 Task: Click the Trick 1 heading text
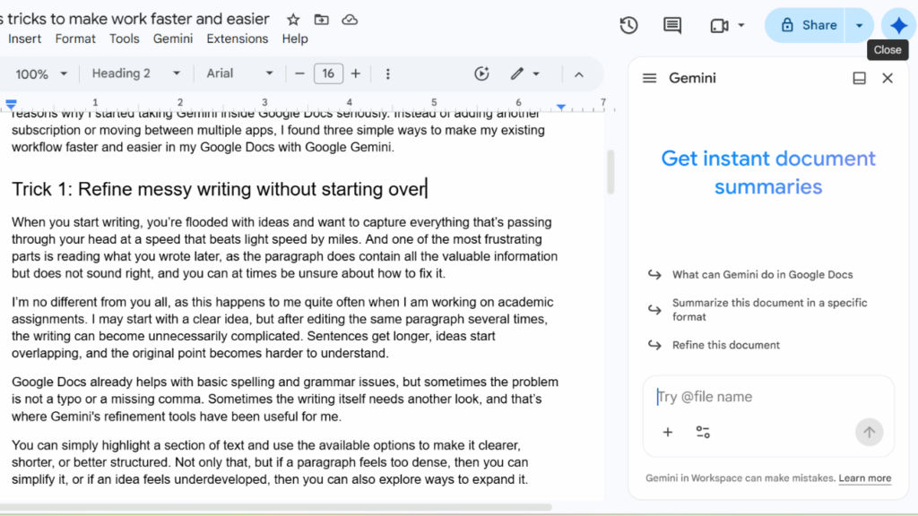pos(219,189)
